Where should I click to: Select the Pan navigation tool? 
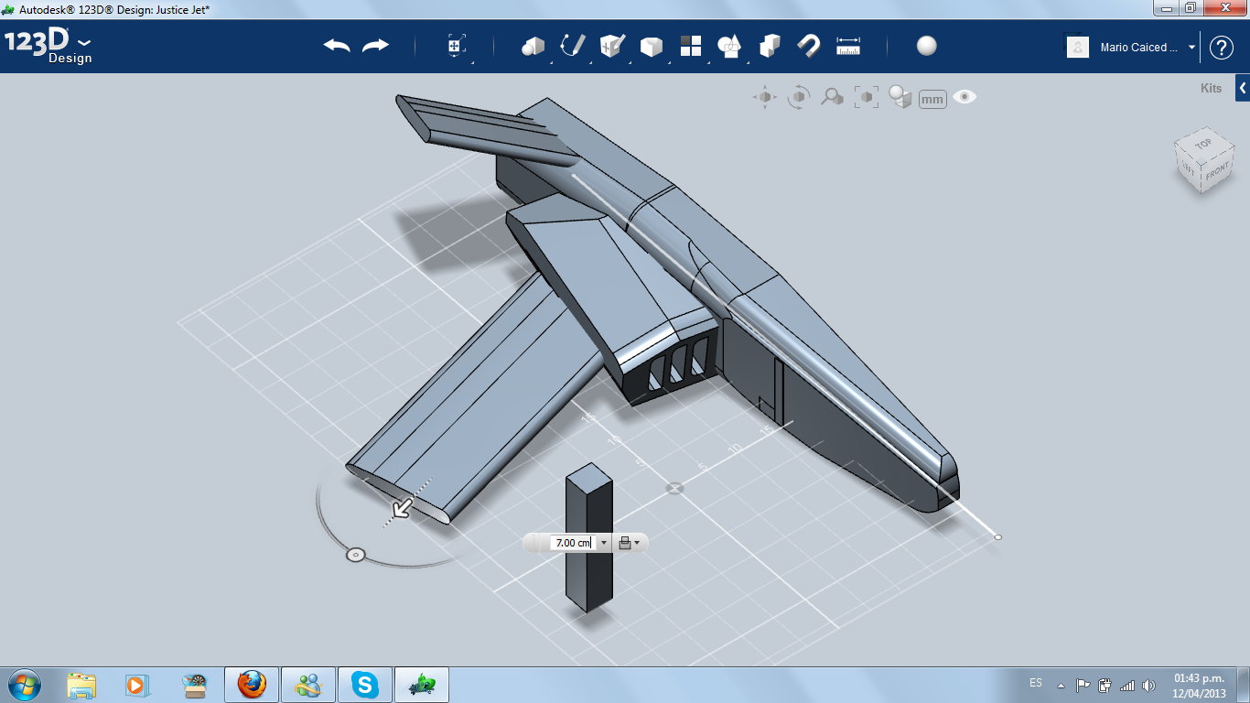(x=765, y=97)
